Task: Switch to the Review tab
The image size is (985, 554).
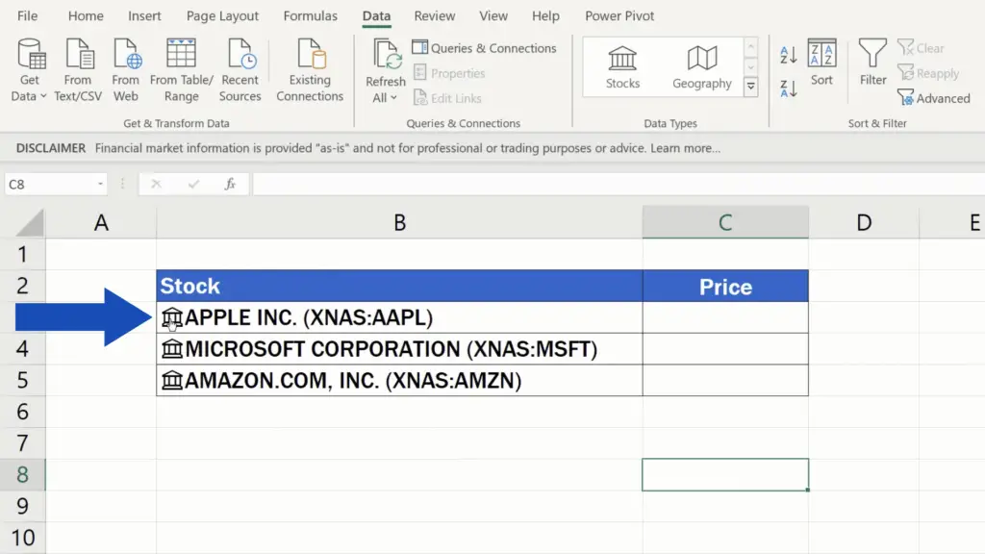Action: [x=434, y=15]
